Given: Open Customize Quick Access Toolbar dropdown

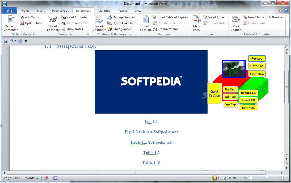Looking at the screenshot, I should click(26, 41).
